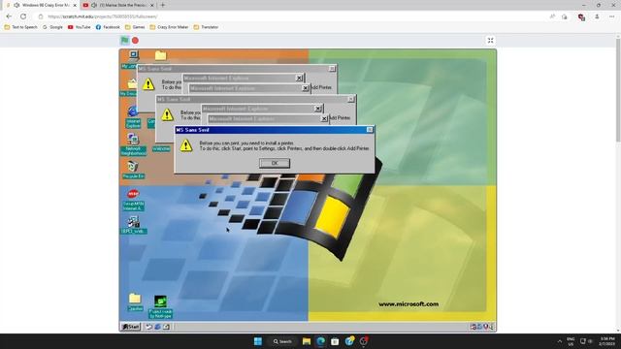
Task: Launch the Internet Explorer desktop icon
Action: (133, 116)
